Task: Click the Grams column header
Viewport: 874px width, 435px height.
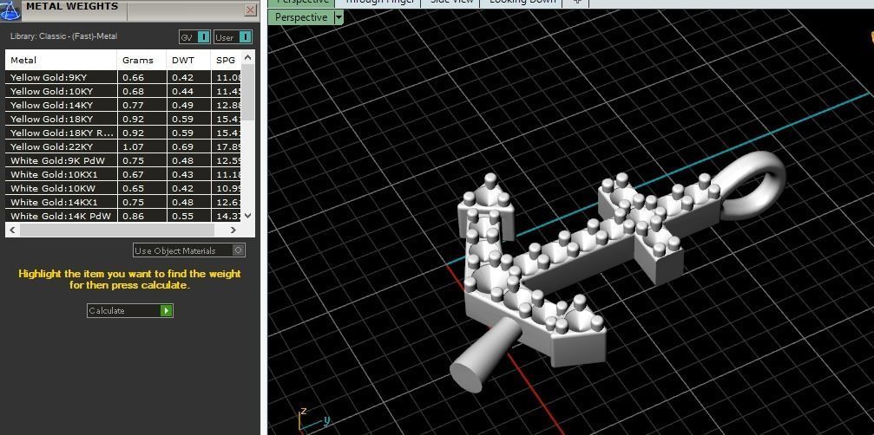Action: 141,60
